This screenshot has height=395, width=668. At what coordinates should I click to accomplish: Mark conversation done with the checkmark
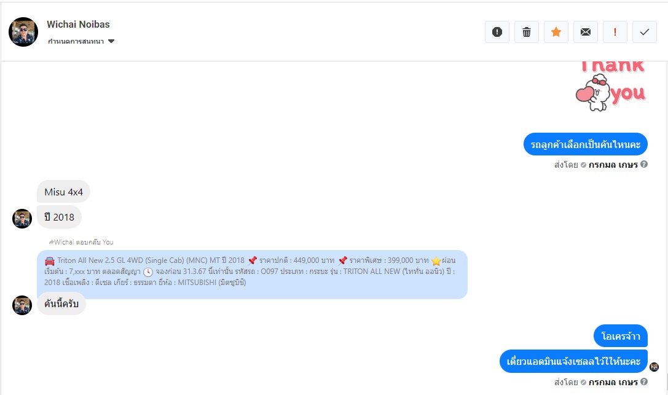pyautogui.click(x=645, y=32)
